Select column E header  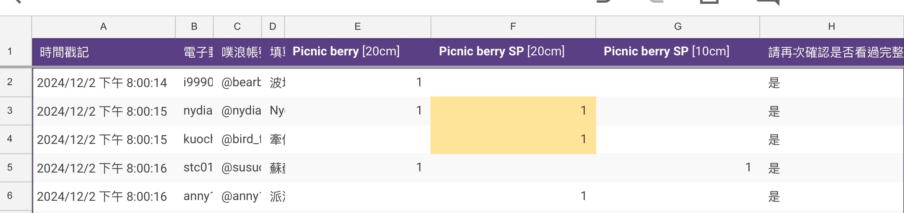click(358, 27)
